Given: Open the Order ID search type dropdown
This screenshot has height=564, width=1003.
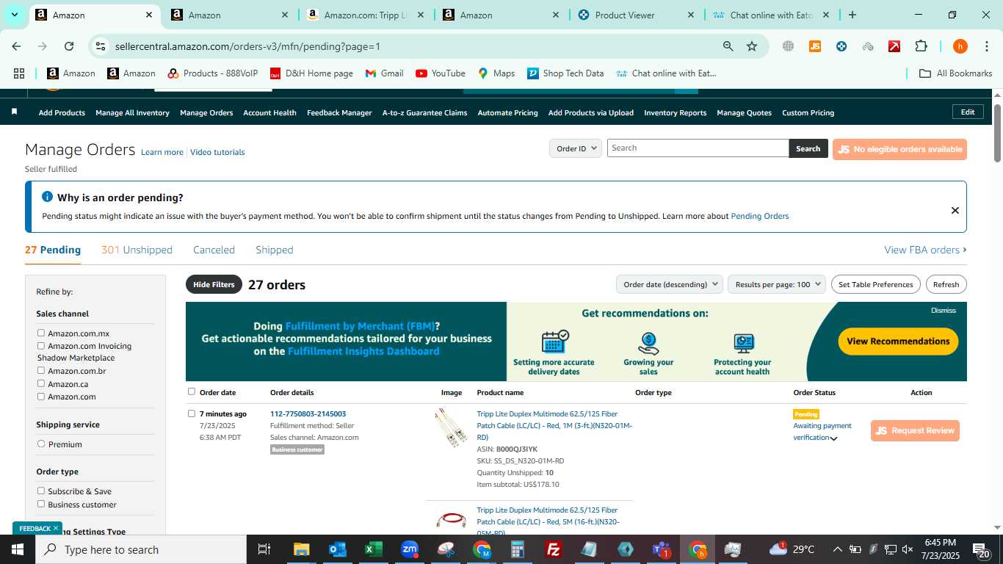Looking at the screenshot, I should click(x=576, y=148).
